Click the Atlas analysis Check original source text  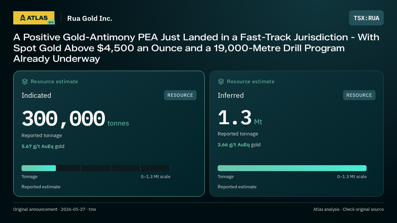[348, 209]
